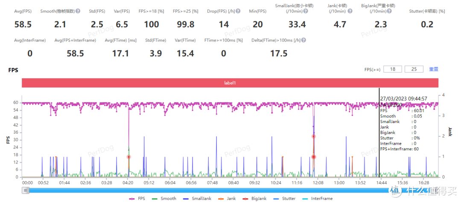The image size is (461, 202).
Task: Click the tooltip timestamp 27/03/2023 09:44:57
Action: 403,99
